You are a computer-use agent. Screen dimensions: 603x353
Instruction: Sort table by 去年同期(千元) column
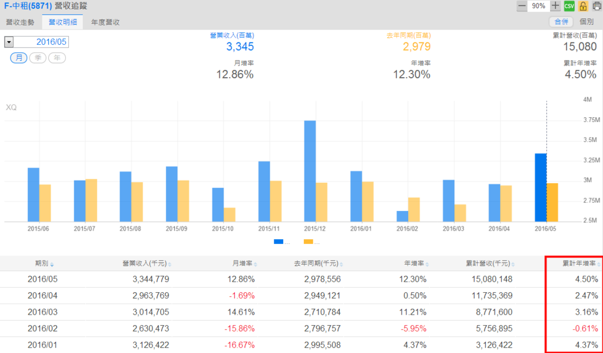(x=319, y=263)
